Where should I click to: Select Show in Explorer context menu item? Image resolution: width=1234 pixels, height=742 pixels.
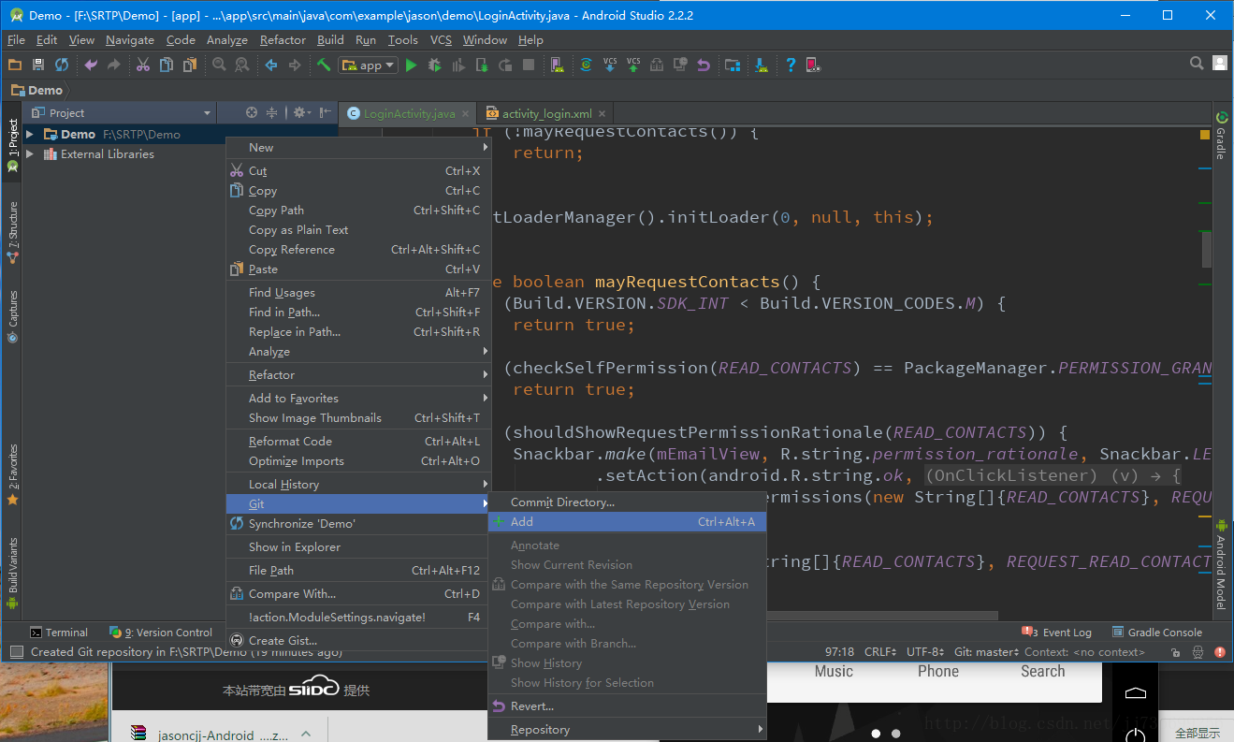[x=358, y=547]
